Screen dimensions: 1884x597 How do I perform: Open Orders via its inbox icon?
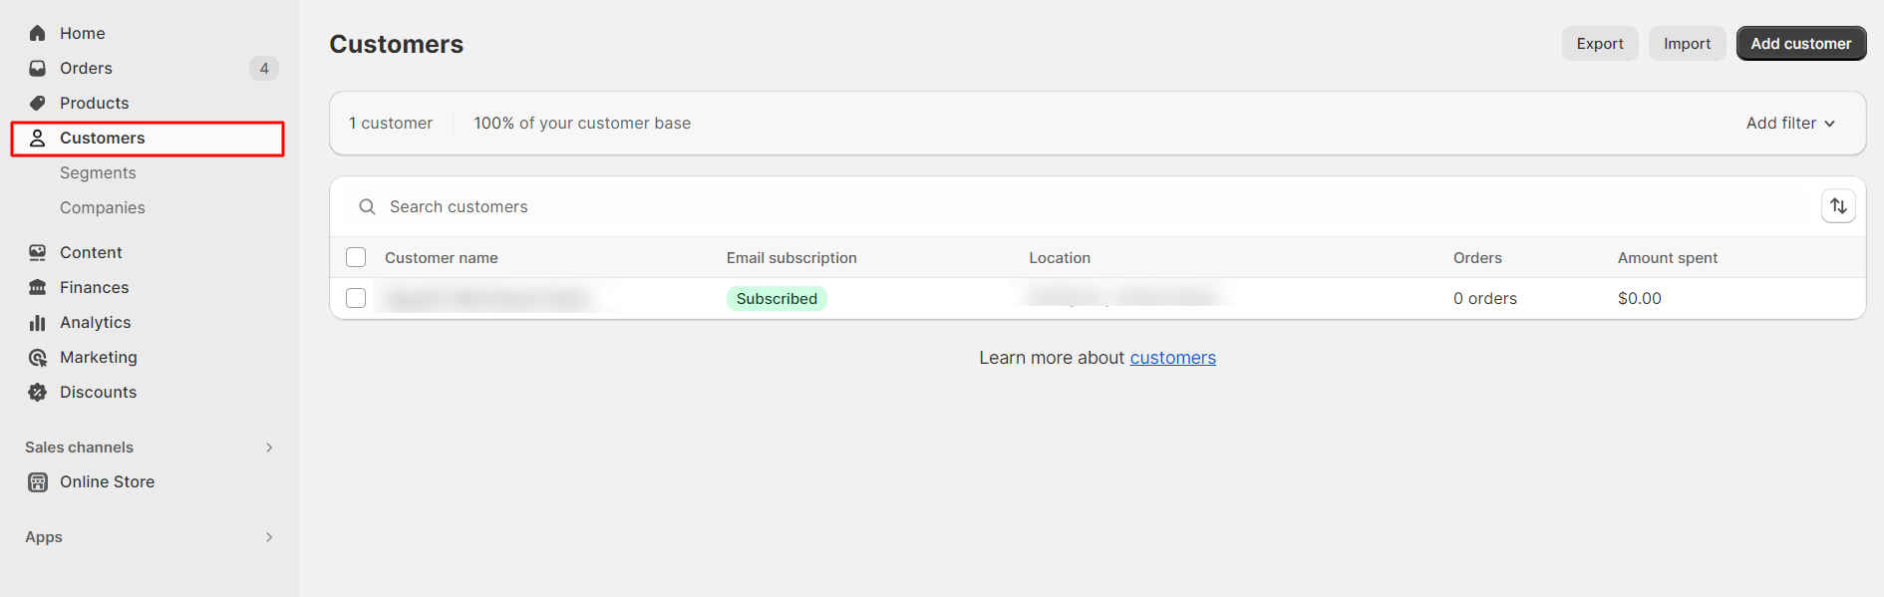pyautogui.click(x=38, y=68)
